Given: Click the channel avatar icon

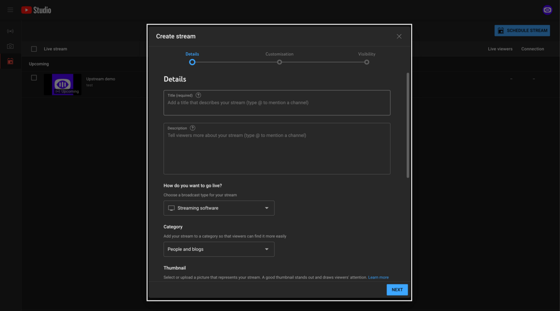Looking at the screenshot, I should click(x=547, y=10).
